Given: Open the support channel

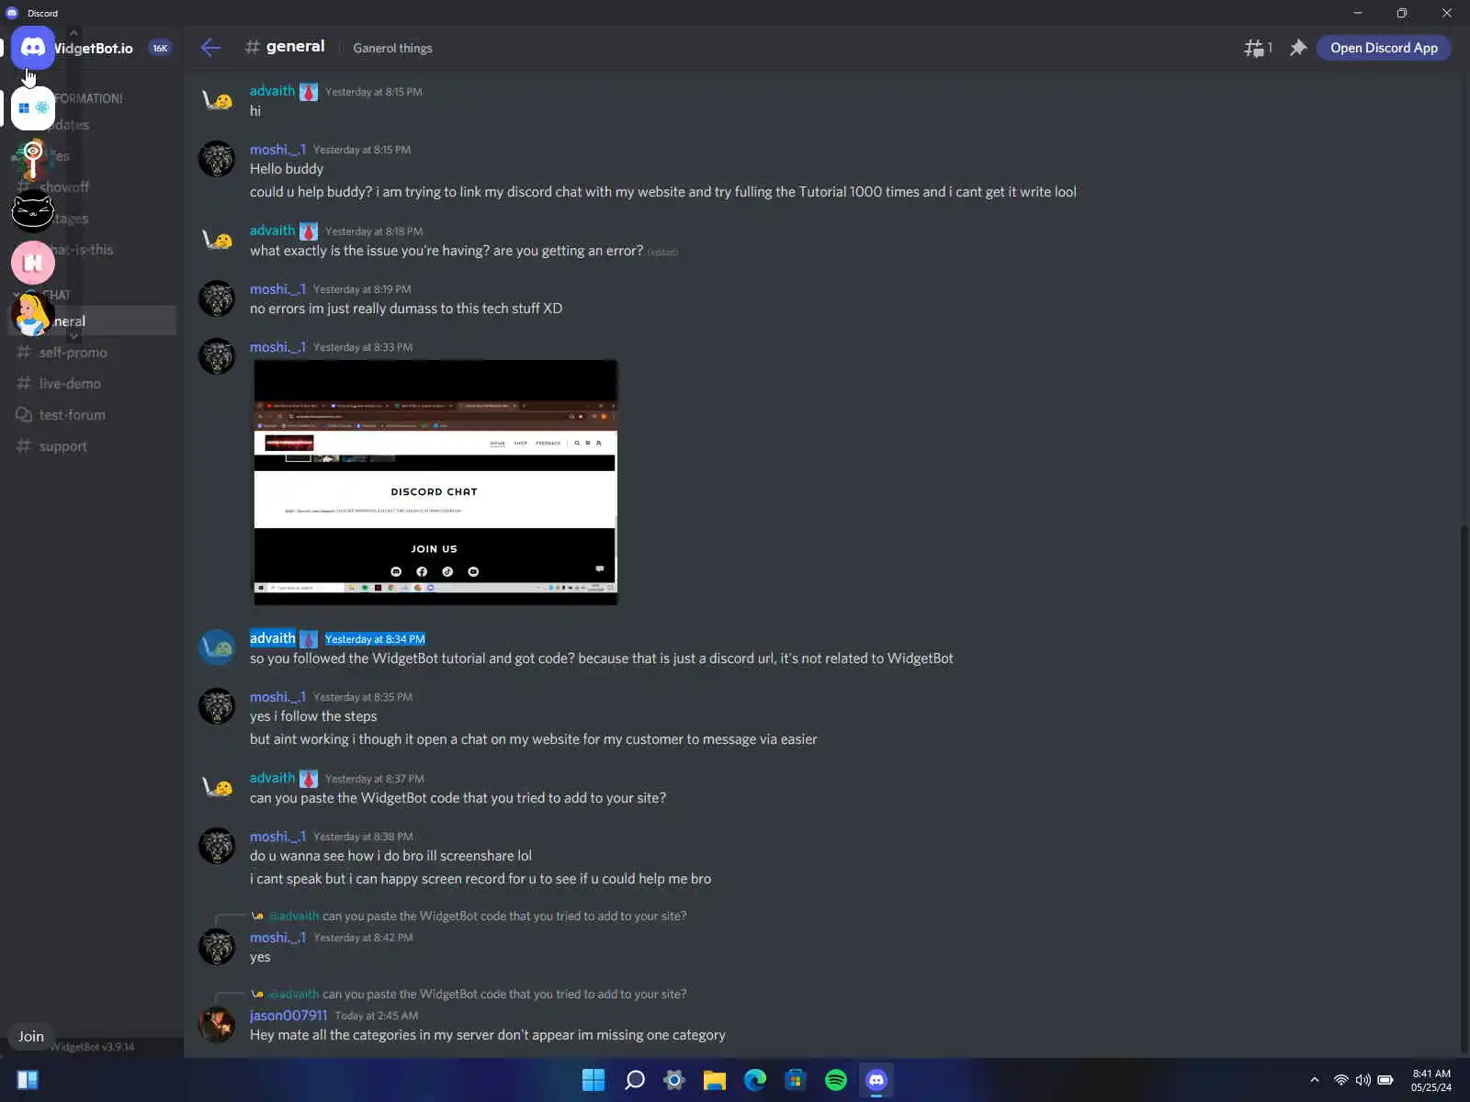Looking at the screenshot, I should pyautogui.click(x=62, y=446).
